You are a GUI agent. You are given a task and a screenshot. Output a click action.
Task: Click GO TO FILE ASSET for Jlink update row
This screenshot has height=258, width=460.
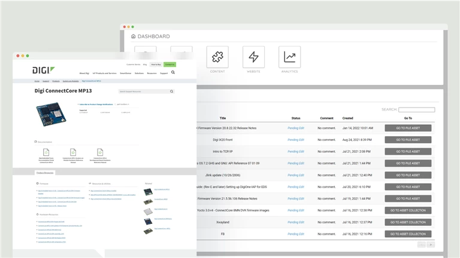pos(408,175)
